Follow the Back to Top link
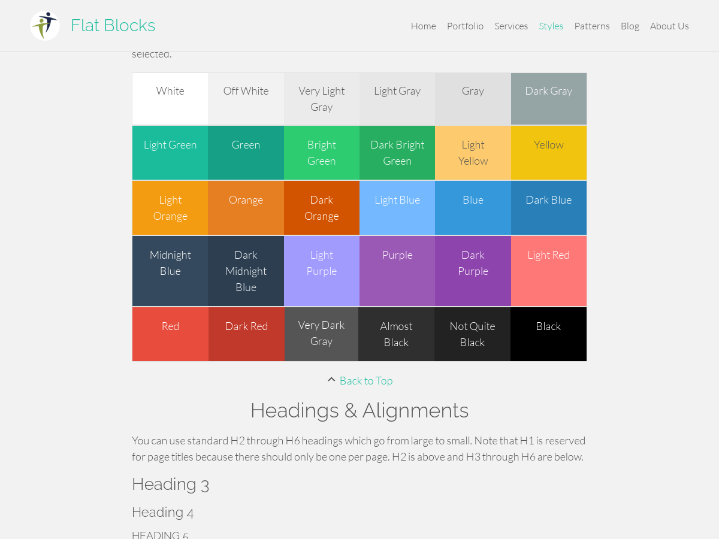 [x=366, y=380]
